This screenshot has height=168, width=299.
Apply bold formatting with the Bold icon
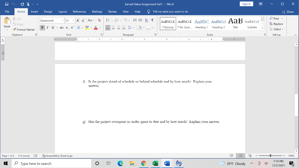42,27
